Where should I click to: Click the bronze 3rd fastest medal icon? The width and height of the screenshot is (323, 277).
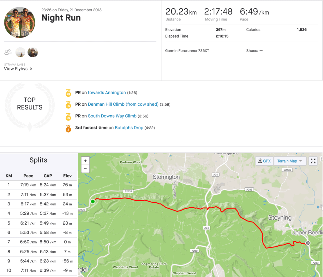(x=68, y=128)
